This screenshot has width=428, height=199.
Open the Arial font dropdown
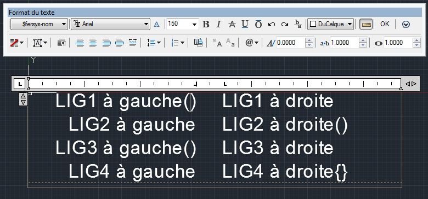110,24
